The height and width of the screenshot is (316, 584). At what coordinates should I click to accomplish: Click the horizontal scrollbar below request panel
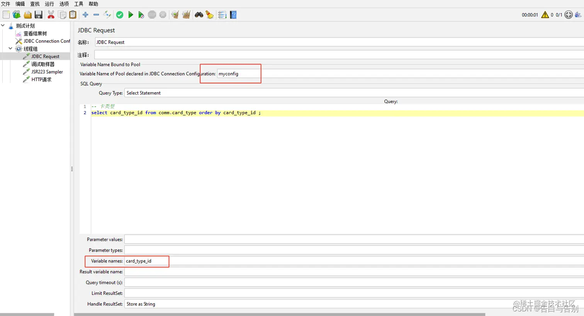click(279, 314)
